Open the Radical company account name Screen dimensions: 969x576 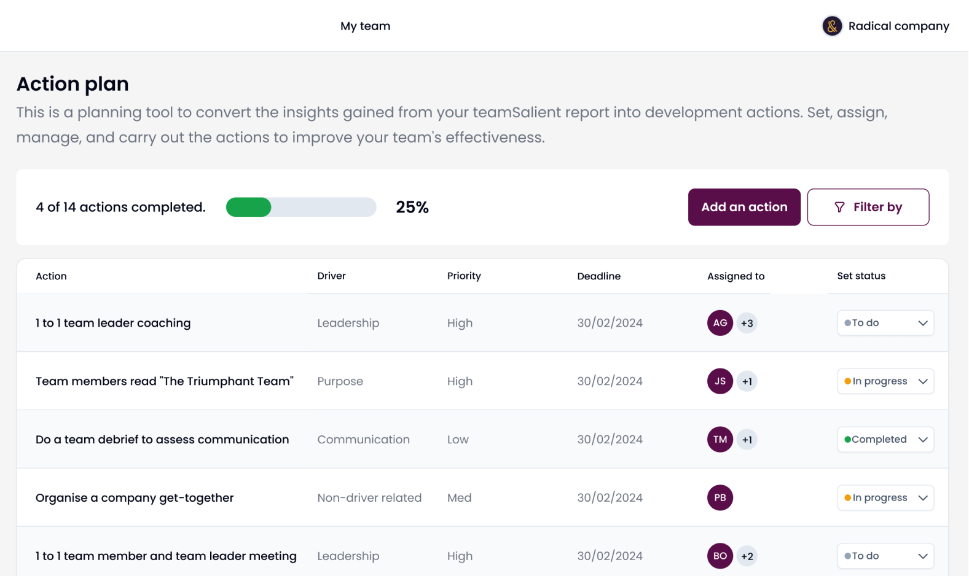coord(898,26)
